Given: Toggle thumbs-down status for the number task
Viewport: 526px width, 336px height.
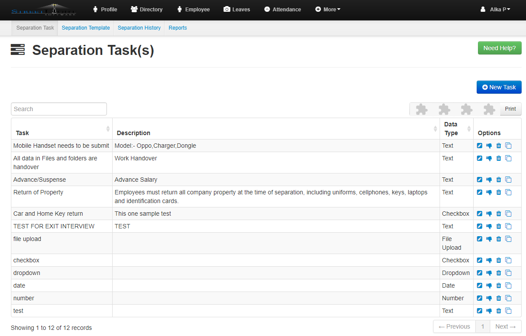Looking at the screenshot, I should [x=489, y=299].
